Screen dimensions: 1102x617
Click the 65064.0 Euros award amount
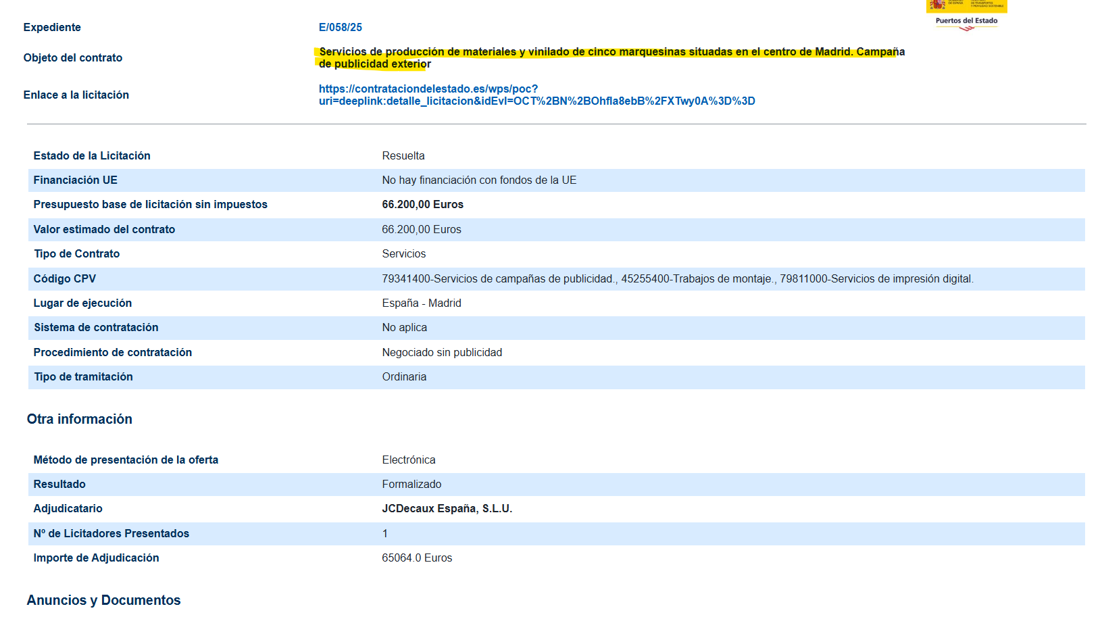click(417, 558)
